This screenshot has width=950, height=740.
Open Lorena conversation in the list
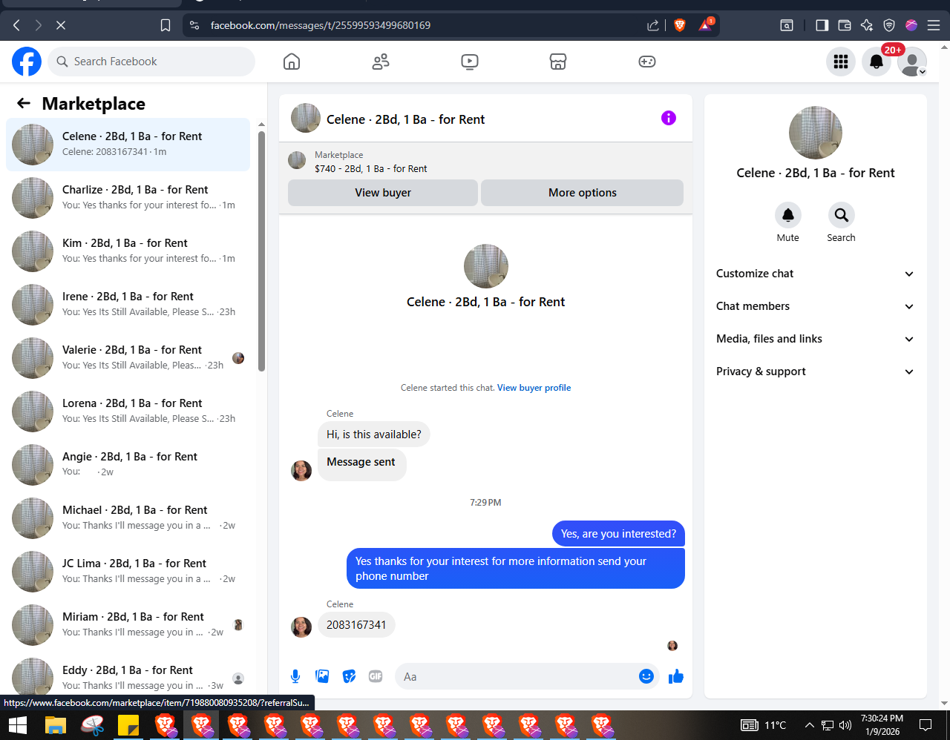coord(128,412)
